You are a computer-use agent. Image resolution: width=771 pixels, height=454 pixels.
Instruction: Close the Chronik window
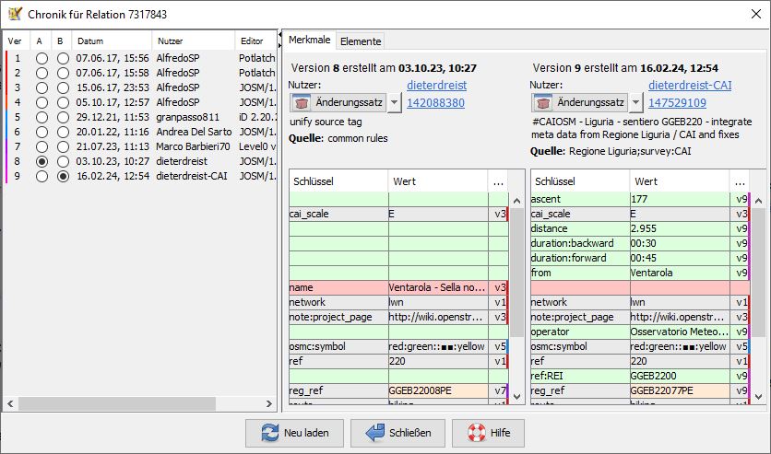[756, 14]
